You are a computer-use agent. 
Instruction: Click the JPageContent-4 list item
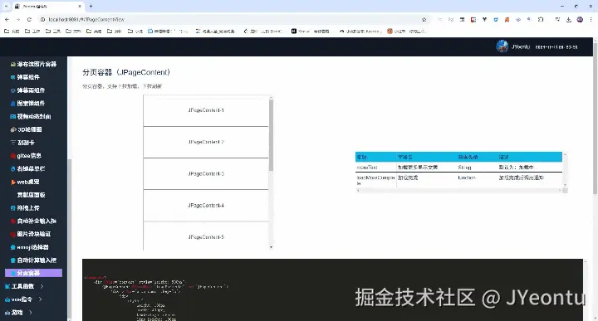click(206, 205)
